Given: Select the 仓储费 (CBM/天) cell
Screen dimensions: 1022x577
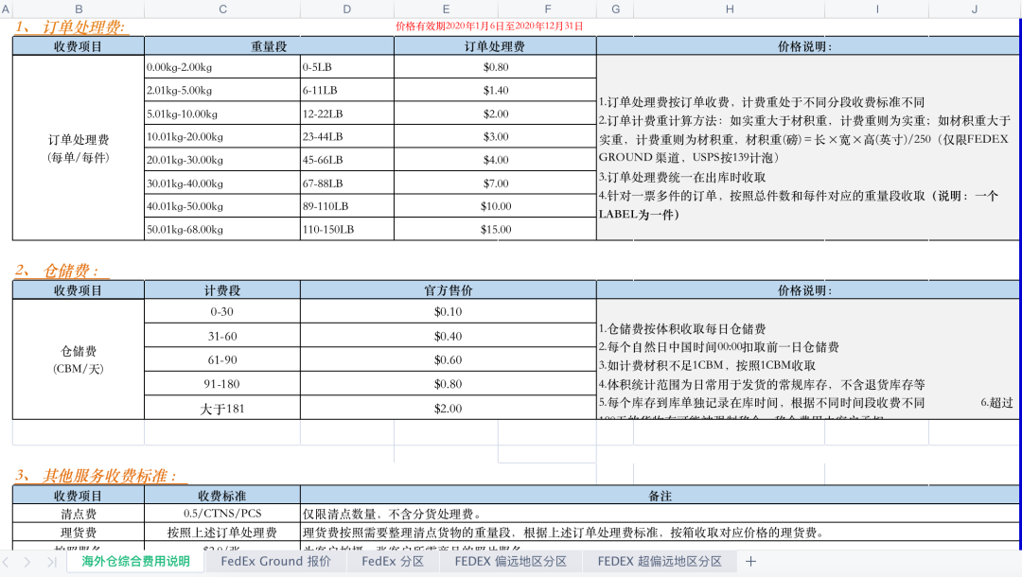Looking at the screenshot, I should (77, 358).
